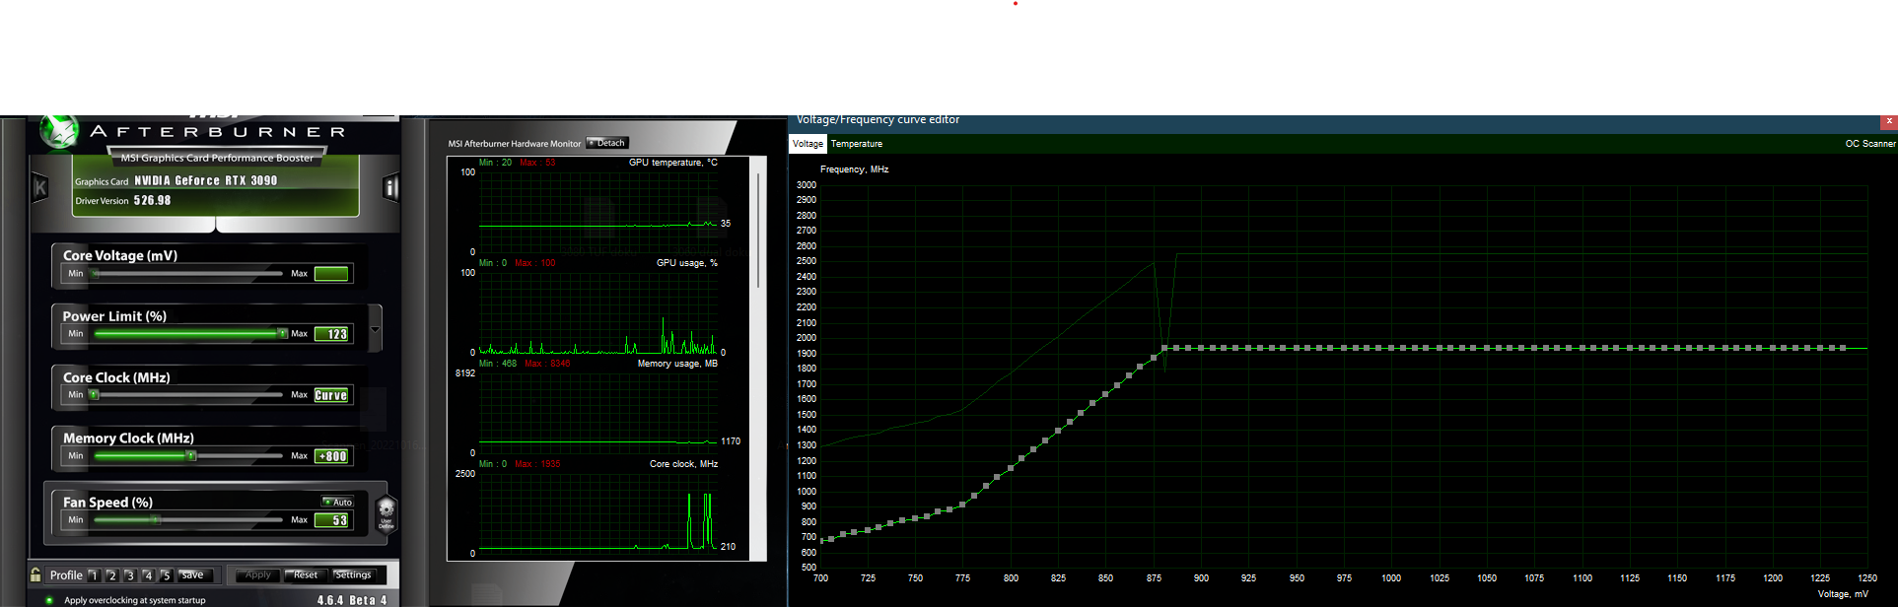
Task: Apply the current overclock settings
Action: click(x=256, y=574)
